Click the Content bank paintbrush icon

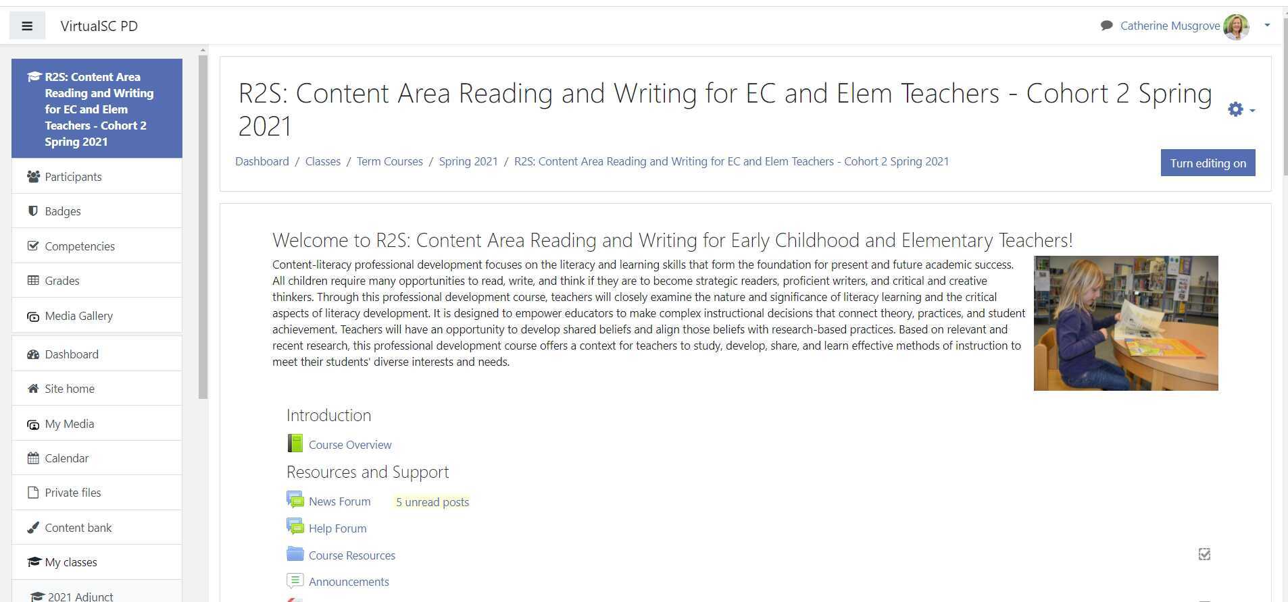32,528
